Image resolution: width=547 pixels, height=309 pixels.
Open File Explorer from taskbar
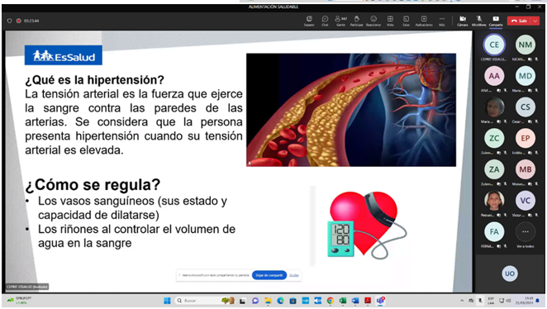pyautogui.click(x=268, y=301)
